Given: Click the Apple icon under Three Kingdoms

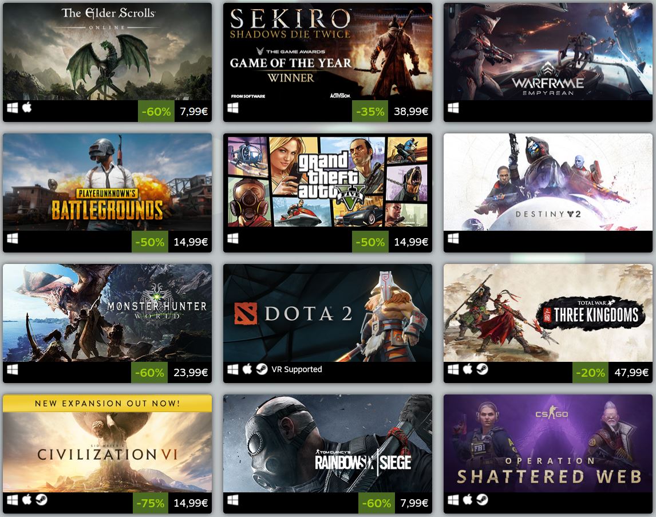Looking at the screenshot, I should point(468,369).
